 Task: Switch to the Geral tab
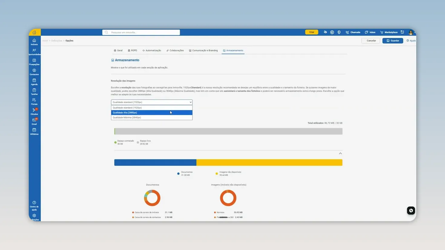coord(118,51)
